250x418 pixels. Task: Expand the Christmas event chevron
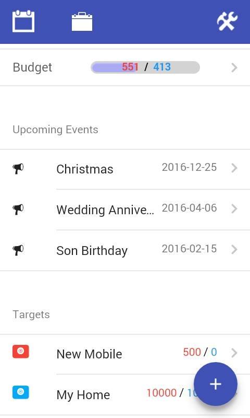point(234,168)
